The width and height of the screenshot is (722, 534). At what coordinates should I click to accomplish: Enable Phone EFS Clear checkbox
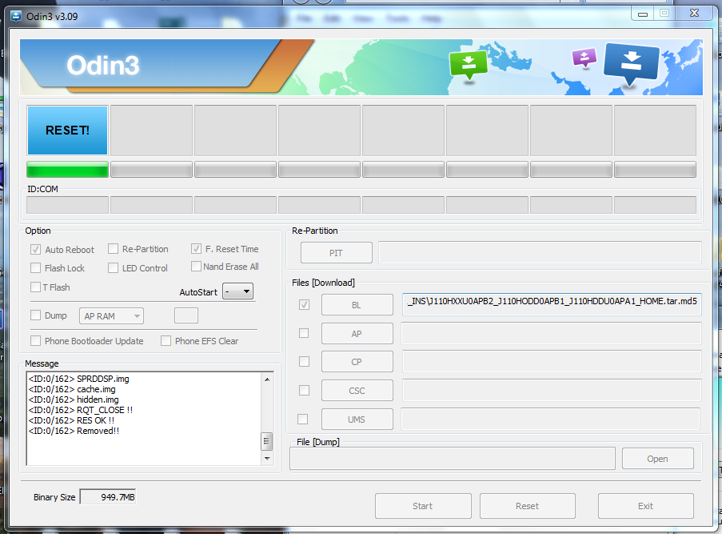[x=166, y=341]
